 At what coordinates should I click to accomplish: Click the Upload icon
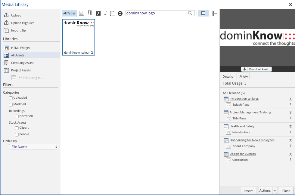(x=7, y=15)
